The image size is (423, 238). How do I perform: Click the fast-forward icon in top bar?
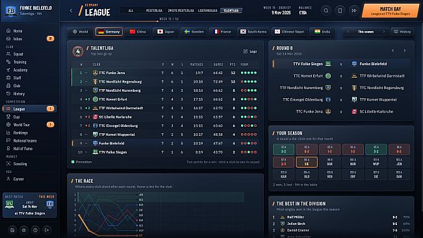pos(354,10)
